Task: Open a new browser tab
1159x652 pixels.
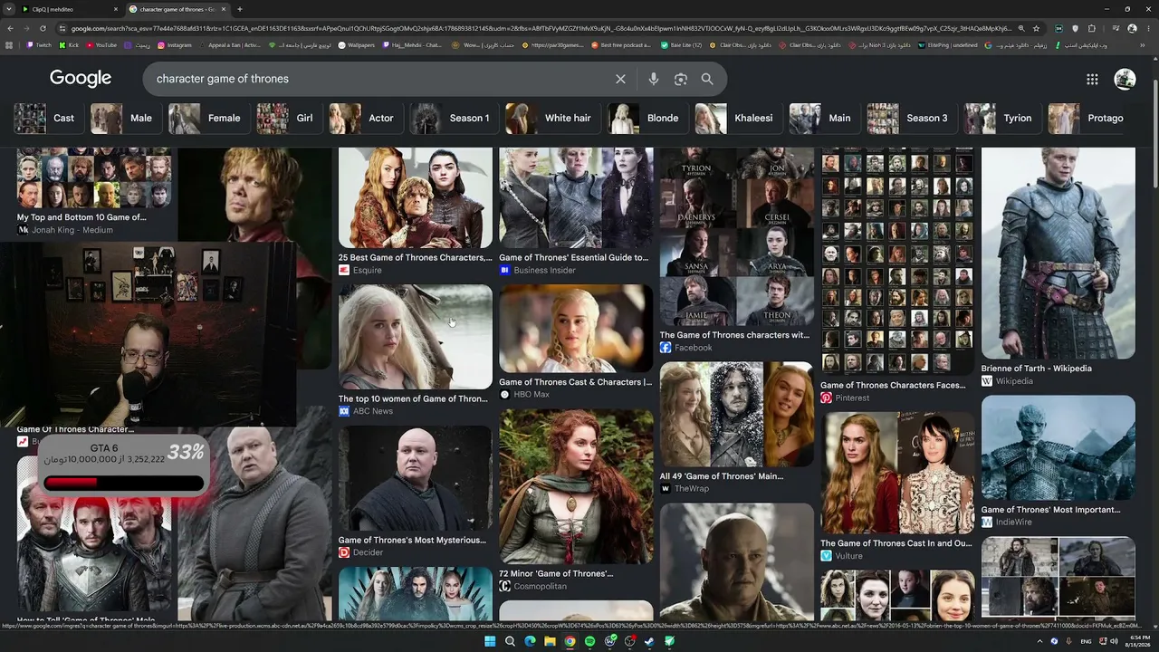Action: (x=239, y=9)
